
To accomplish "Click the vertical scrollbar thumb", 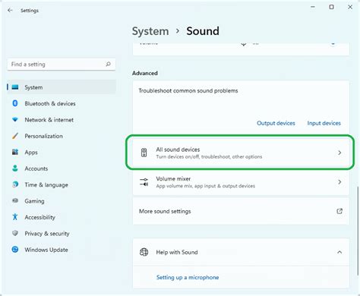I will pyautogui.click(x=358, y=231).
